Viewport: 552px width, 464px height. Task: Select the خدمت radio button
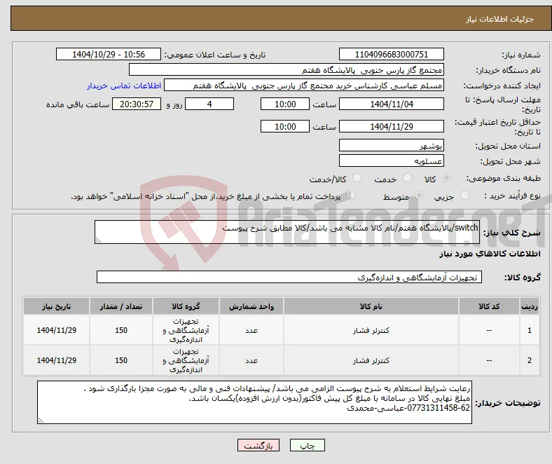pyautogui.click(x=407, y=178)
